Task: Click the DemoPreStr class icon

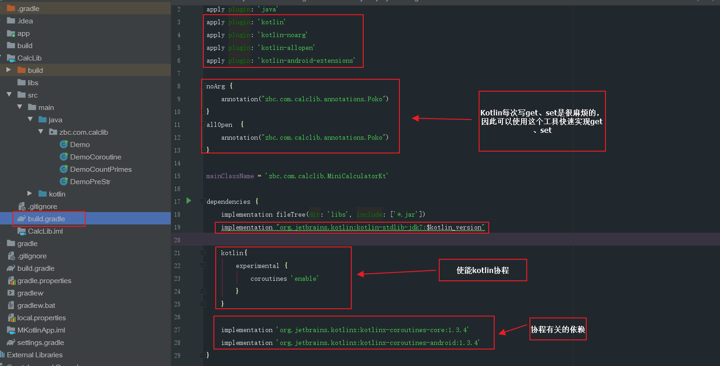Action: pyautogui.click(x=64, y=181)
